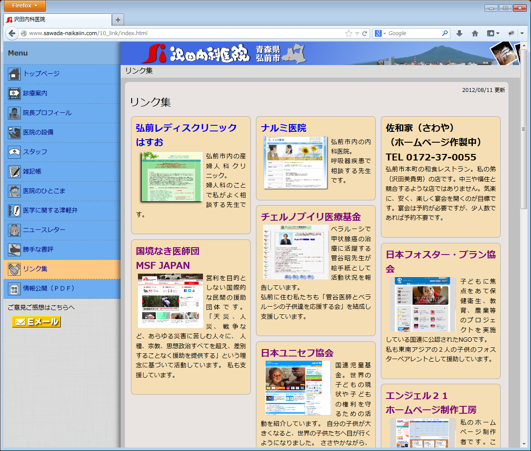
Task: Open the Downloads arrow icon
Action: (x=459, y=33)
